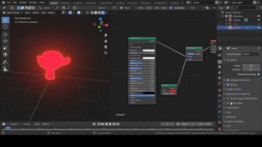Select the Measure tool
Screen dimensions: 262x147
tap(5, 69)
